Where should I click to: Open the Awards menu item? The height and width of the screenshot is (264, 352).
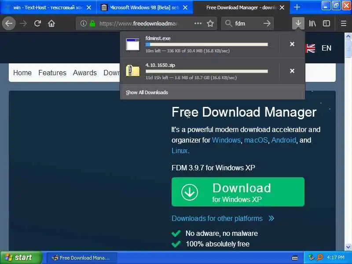[x=85, y=73]
